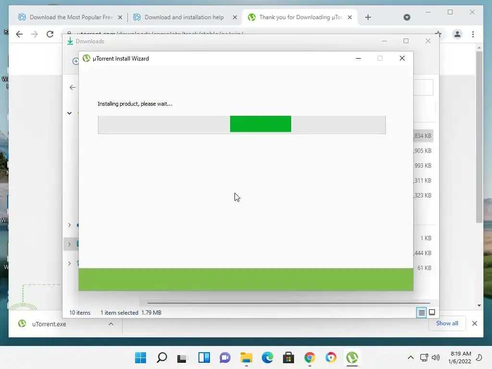Image resolution: width=492 pixels, height=369 pixels.
Task: Open Chrome three-dot menu
Action: click(x=473, y=34)
